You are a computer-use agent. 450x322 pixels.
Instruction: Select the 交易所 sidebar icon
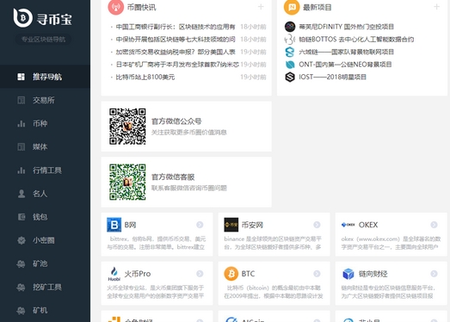[21, 100]
